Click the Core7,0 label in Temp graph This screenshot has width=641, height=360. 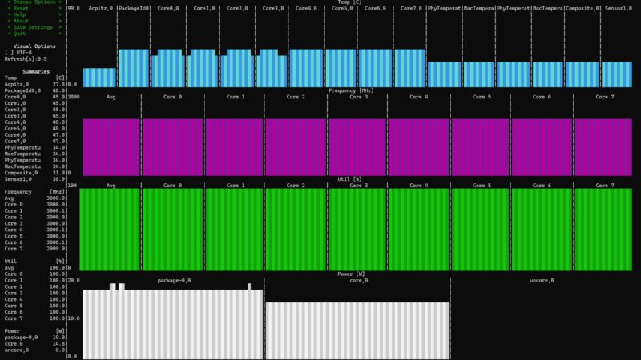(411, 8)
